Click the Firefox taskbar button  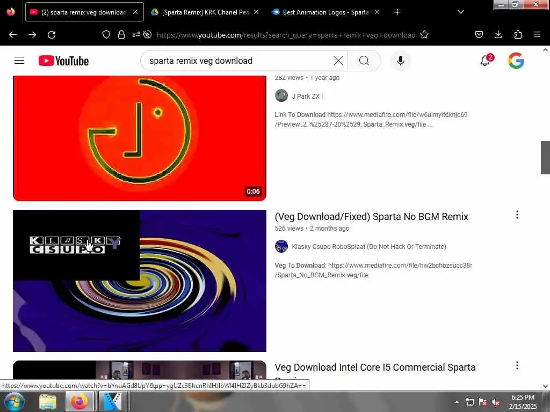[x=79, y=401]
